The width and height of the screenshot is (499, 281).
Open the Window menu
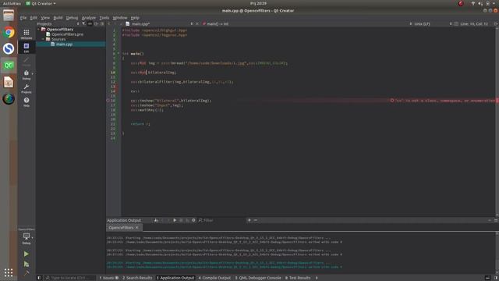[x=120, y=18]
